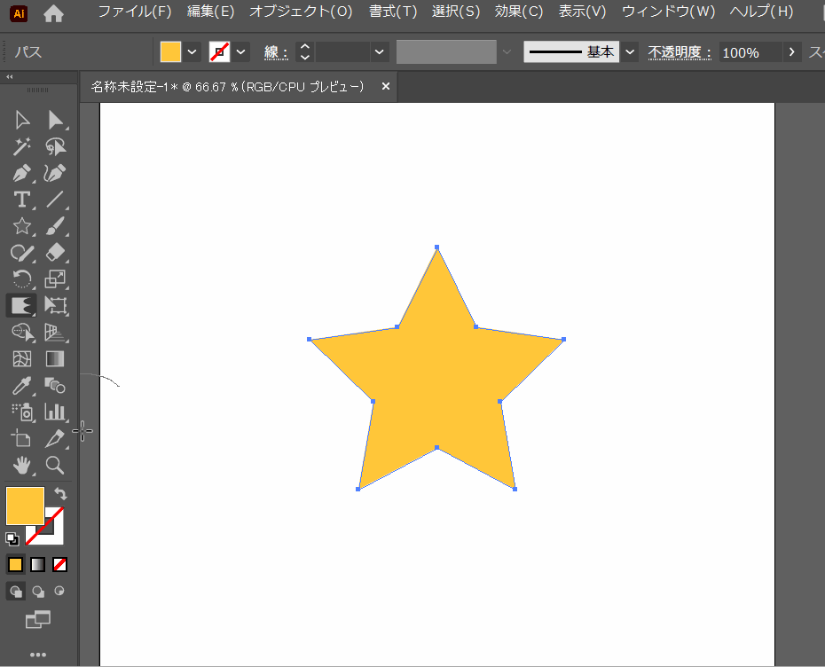Select the Line Segment tool

[55, 200]
